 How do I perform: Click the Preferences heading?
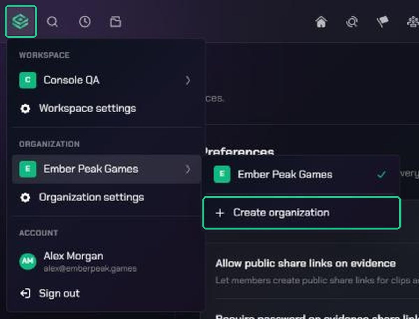click(239, 152)
